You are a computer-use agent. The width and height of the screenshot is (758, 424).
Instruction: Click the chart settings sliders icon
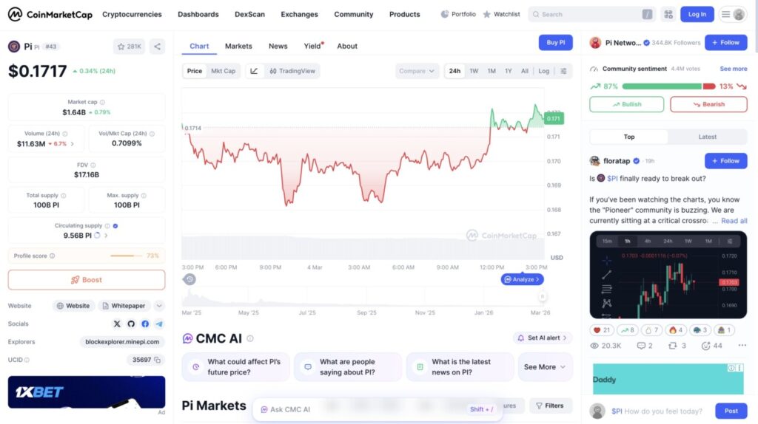click(564, 71)
